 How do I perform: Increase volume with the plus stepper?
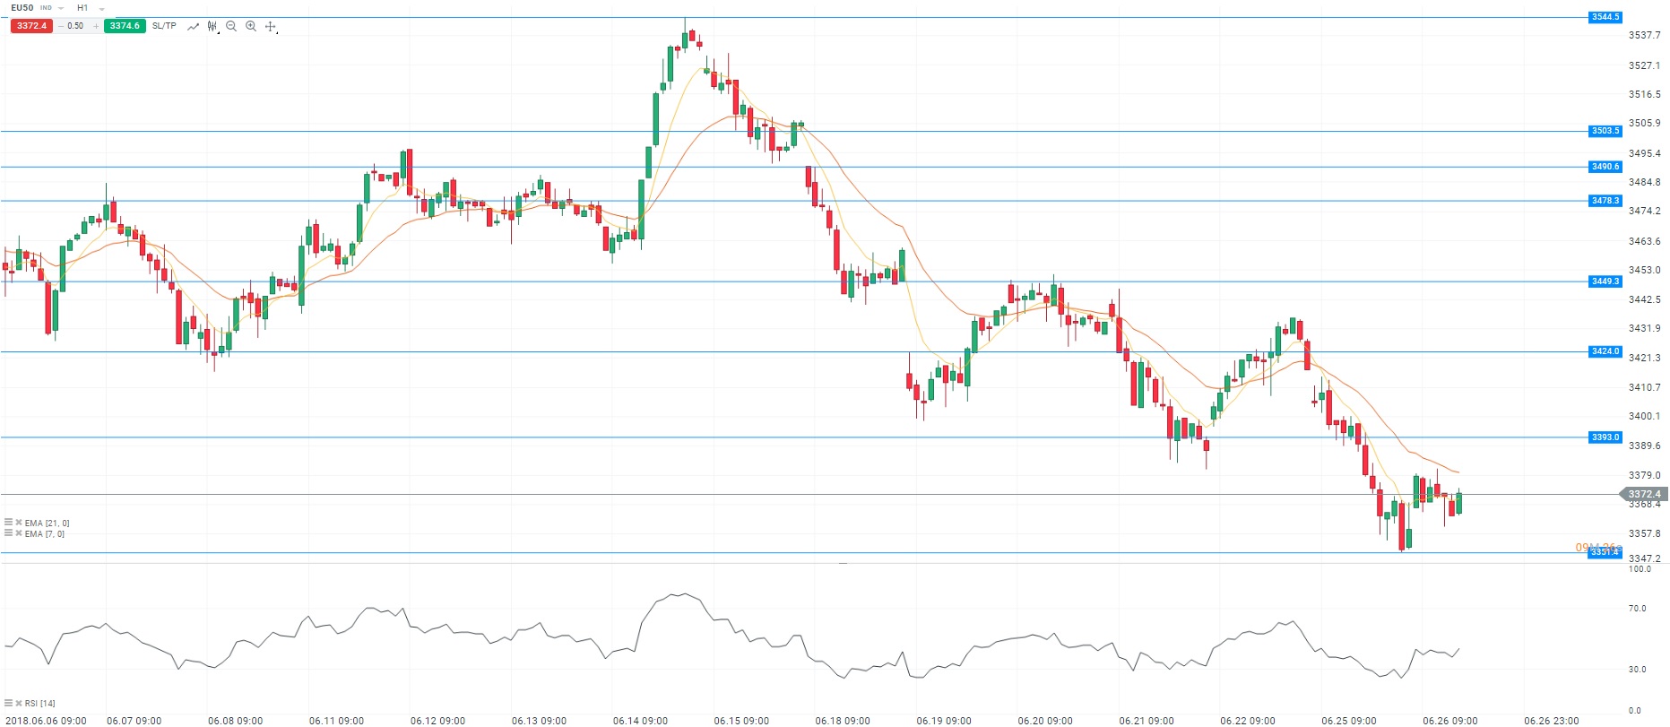click(x=96, y=26)
